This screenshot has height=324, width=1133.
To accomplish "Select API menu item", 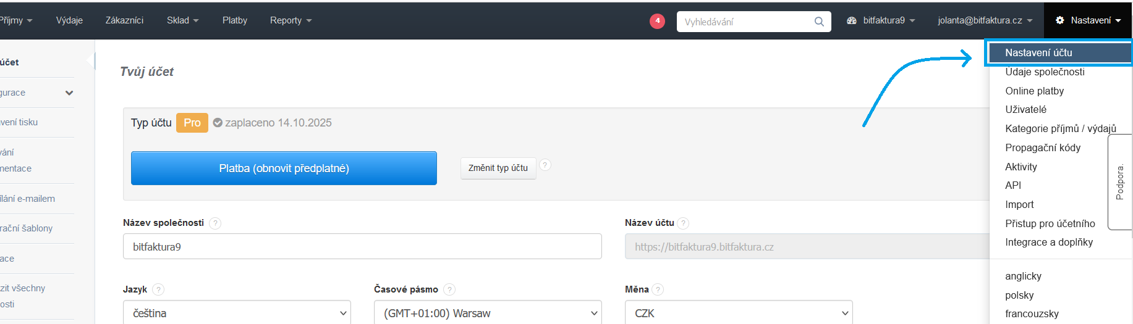I will click(1013, 185).
